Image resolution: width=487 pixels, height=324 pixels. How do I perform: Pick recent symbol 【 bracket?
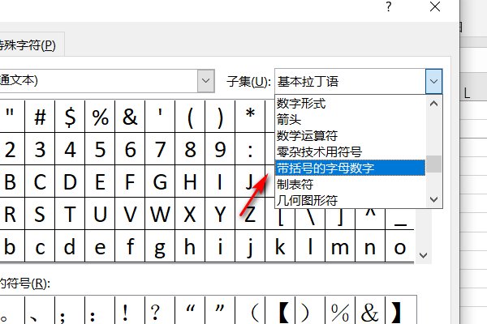point(280,310)
